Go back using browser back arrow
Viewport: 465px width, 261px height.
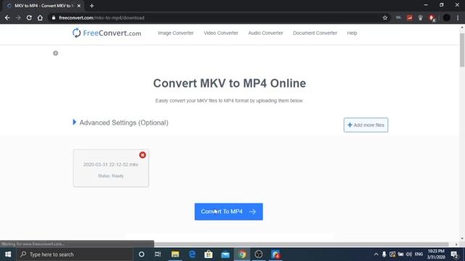point(7,17)
